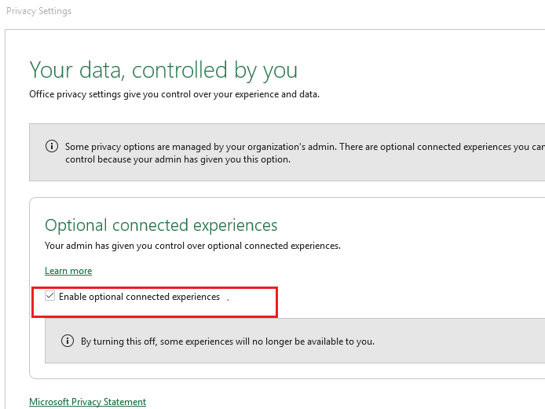Uncheck Enable optional connected experiences checkbox
Viewport: 545px width, 409px height.
pyautogui.click(x=49, y=296)
